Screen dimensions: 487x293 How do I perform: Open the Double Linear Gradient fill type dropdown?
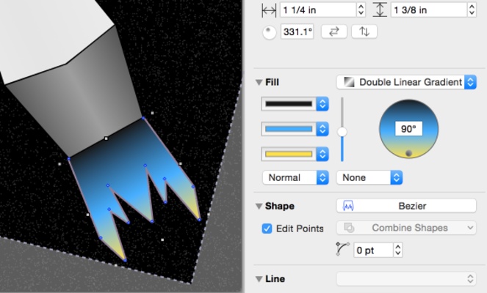click(x=406, y=82)
